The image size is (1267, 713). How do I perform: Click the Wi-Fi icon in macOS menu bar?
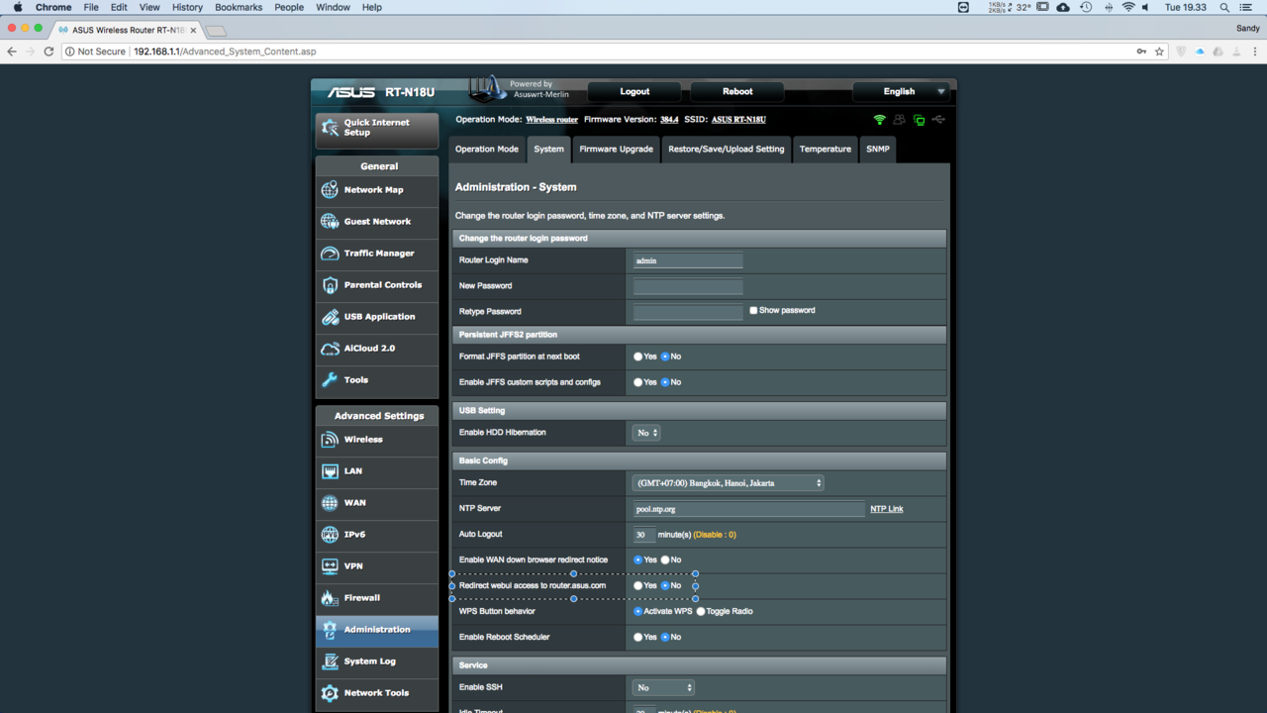[1127, 7]
